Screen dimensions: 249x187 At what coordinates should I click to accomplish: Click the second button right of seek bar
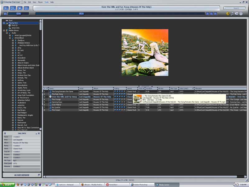[x=212, y=14]
